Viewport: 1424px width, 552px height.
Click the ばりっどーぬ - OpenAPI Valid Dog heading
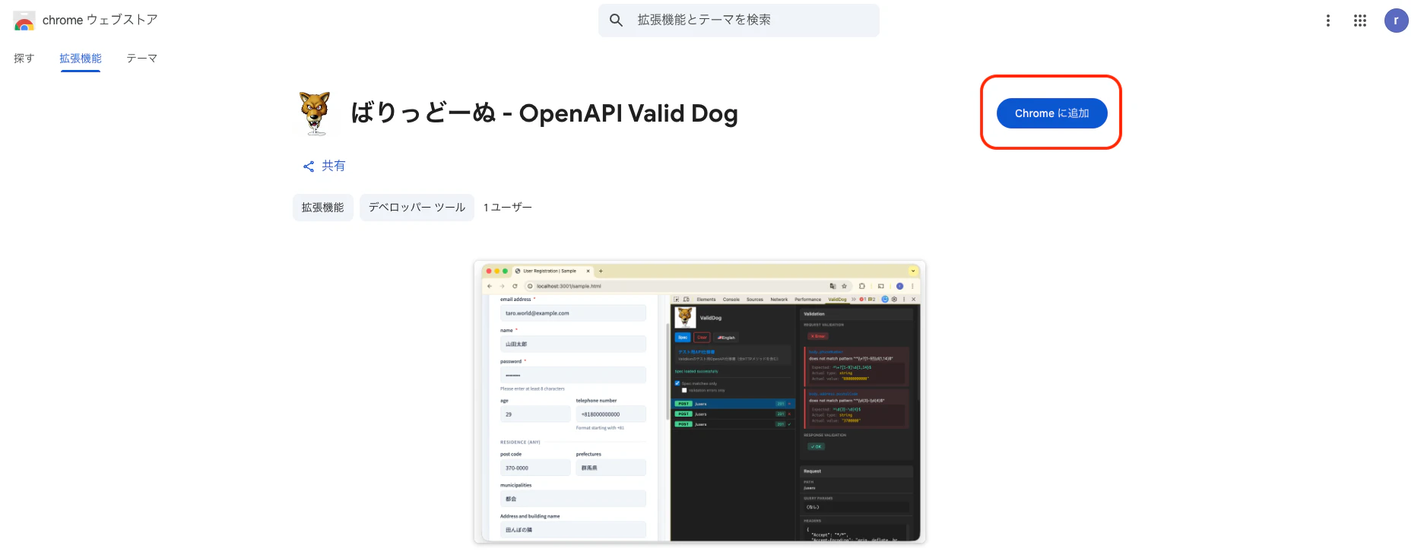coord(544,113)
